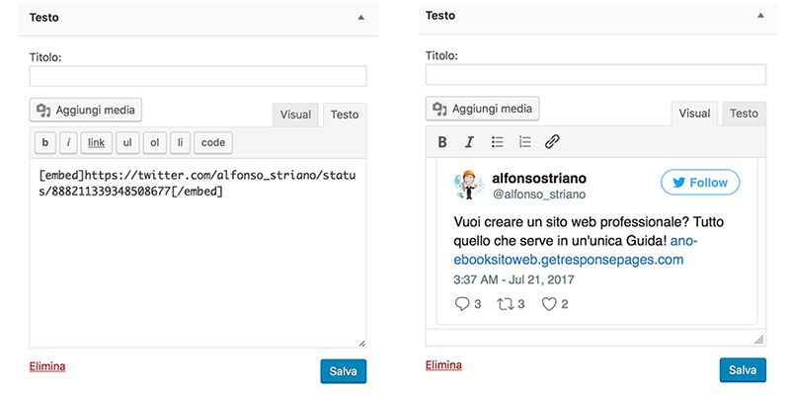Click alfonsostriano's avatar in the embedded tweet

[468, 185]
